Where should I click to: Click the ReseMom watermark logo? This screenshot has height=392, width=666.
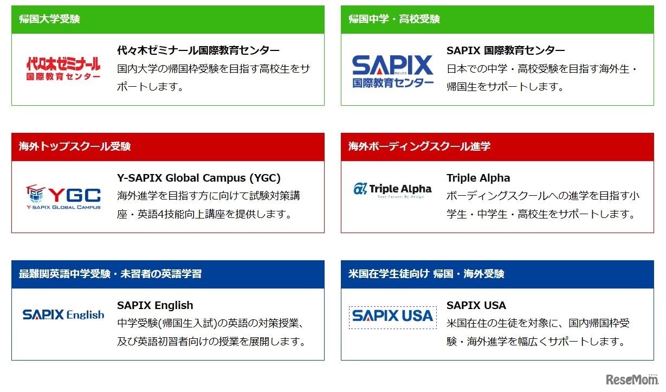(632, 379)
